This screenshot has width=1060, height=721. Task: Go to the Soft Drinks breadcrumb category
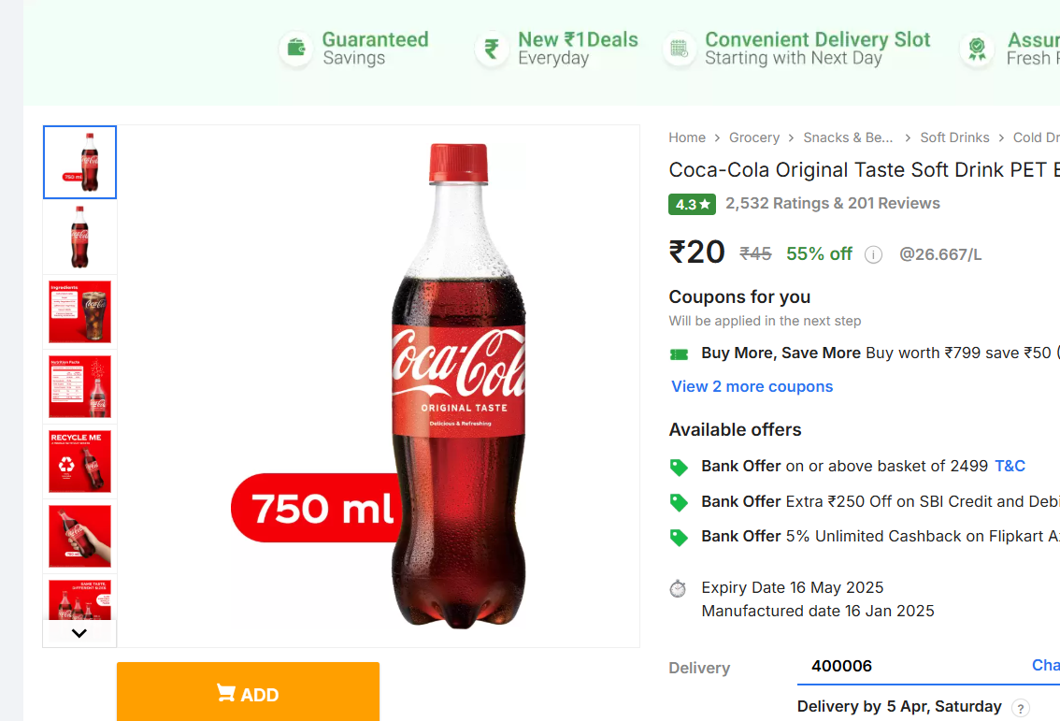click(x=954, y=137)
